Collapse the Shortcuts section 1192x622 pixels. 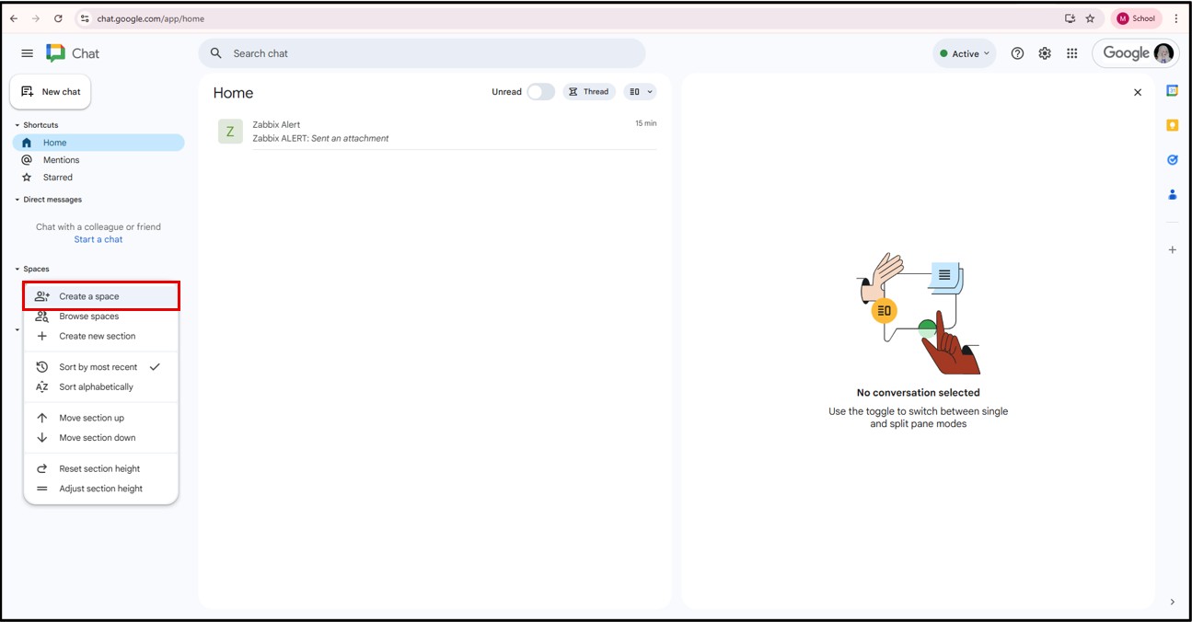point(17,125)
